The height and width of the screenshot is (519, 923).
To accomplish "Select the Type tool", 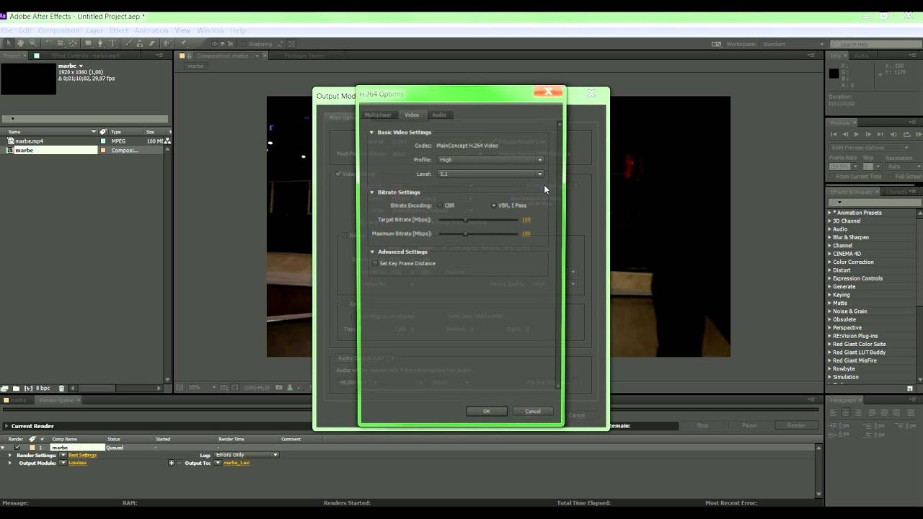I will point(111,43).
